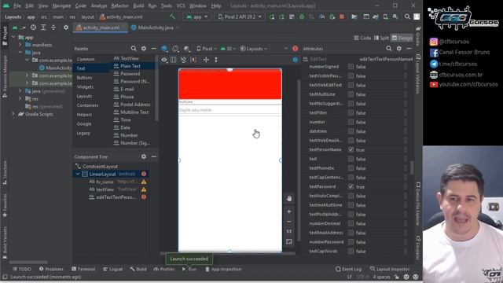
Task: Search attributes with the magnifier icon
Action: pyautogui.click(x=389, y=49)
